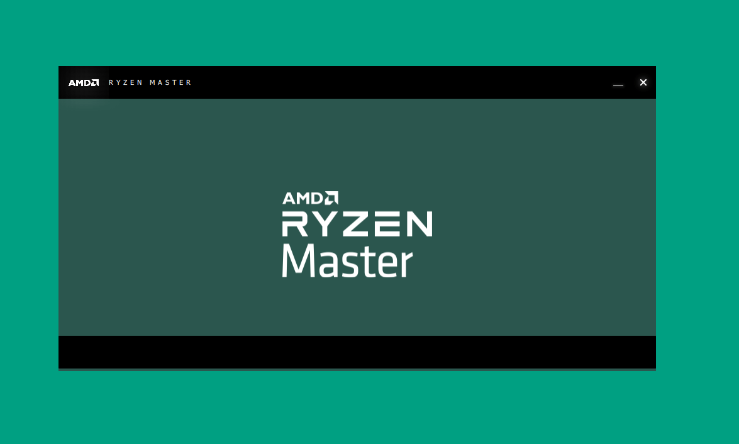This screenshot has width=739, height=444.
Task: Click the RYZEN MASTER title text
Action: (150, 82)
